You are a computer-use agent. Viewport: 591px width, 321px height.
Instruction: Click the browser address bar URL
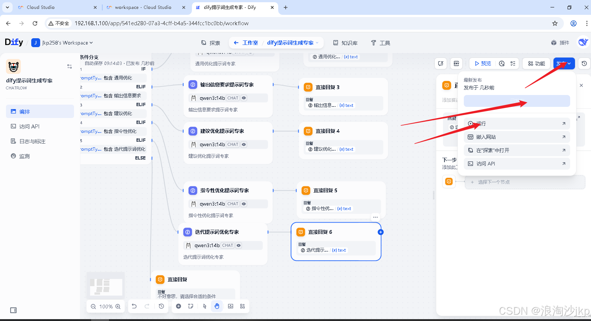161,23
